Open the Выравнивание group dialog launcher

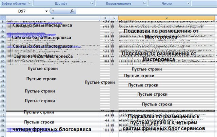[x=144, y=3]
